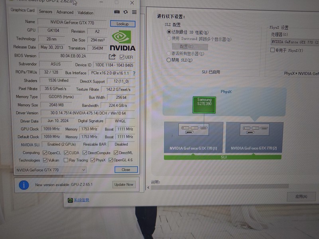
Task: Open the 系统信息 link
Action: point(81,200)
